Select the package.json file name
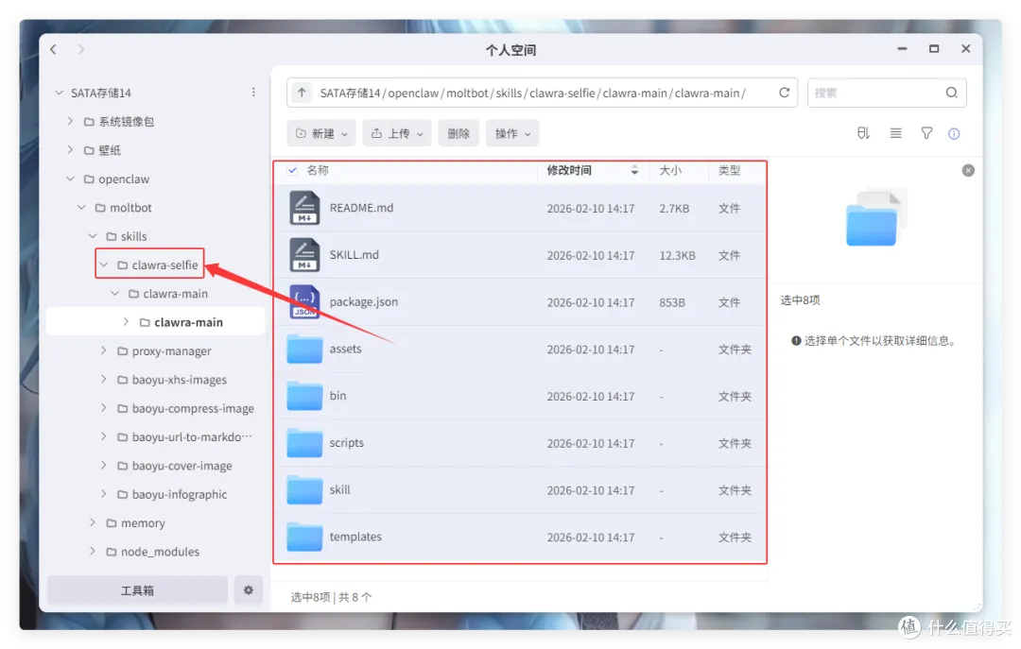Viewport: 1021px width, 649px height. (x=363, y=301)
